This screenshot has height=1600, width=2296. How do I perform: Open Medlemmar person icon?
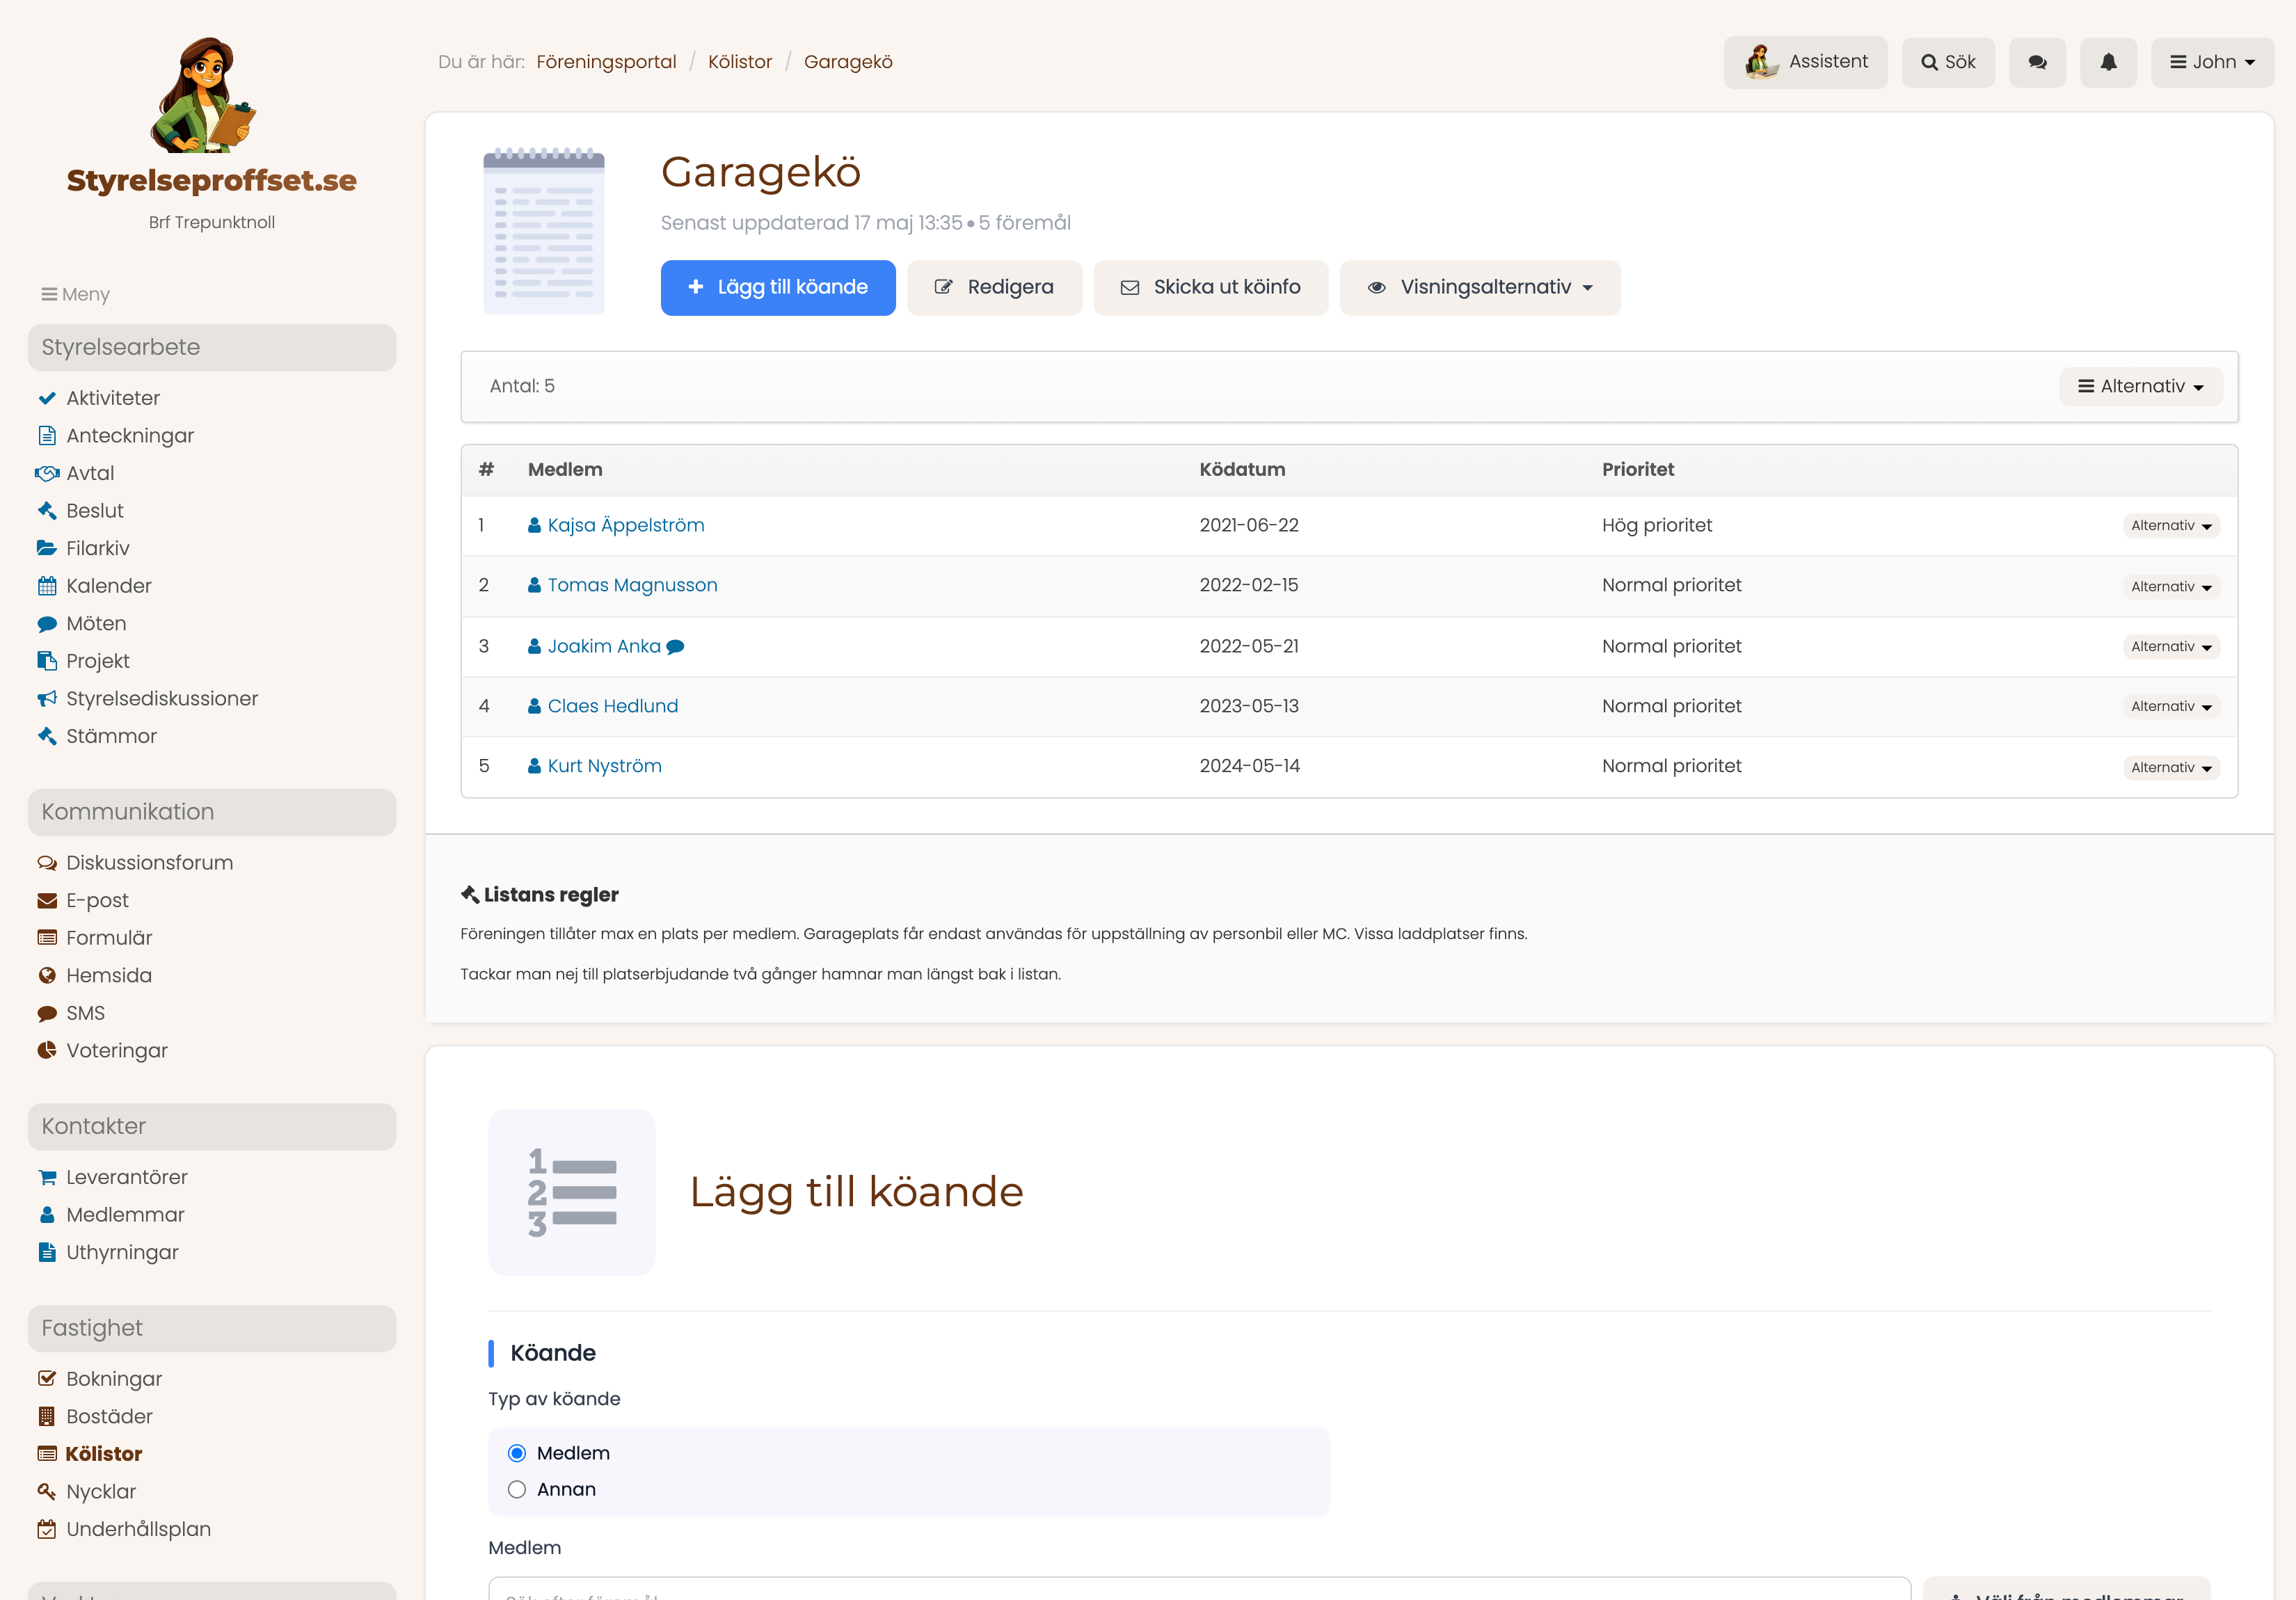[x=47, y=1215]
